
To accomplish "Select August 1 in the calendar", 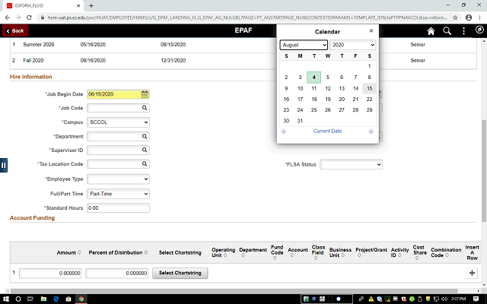I will [369, 66].
